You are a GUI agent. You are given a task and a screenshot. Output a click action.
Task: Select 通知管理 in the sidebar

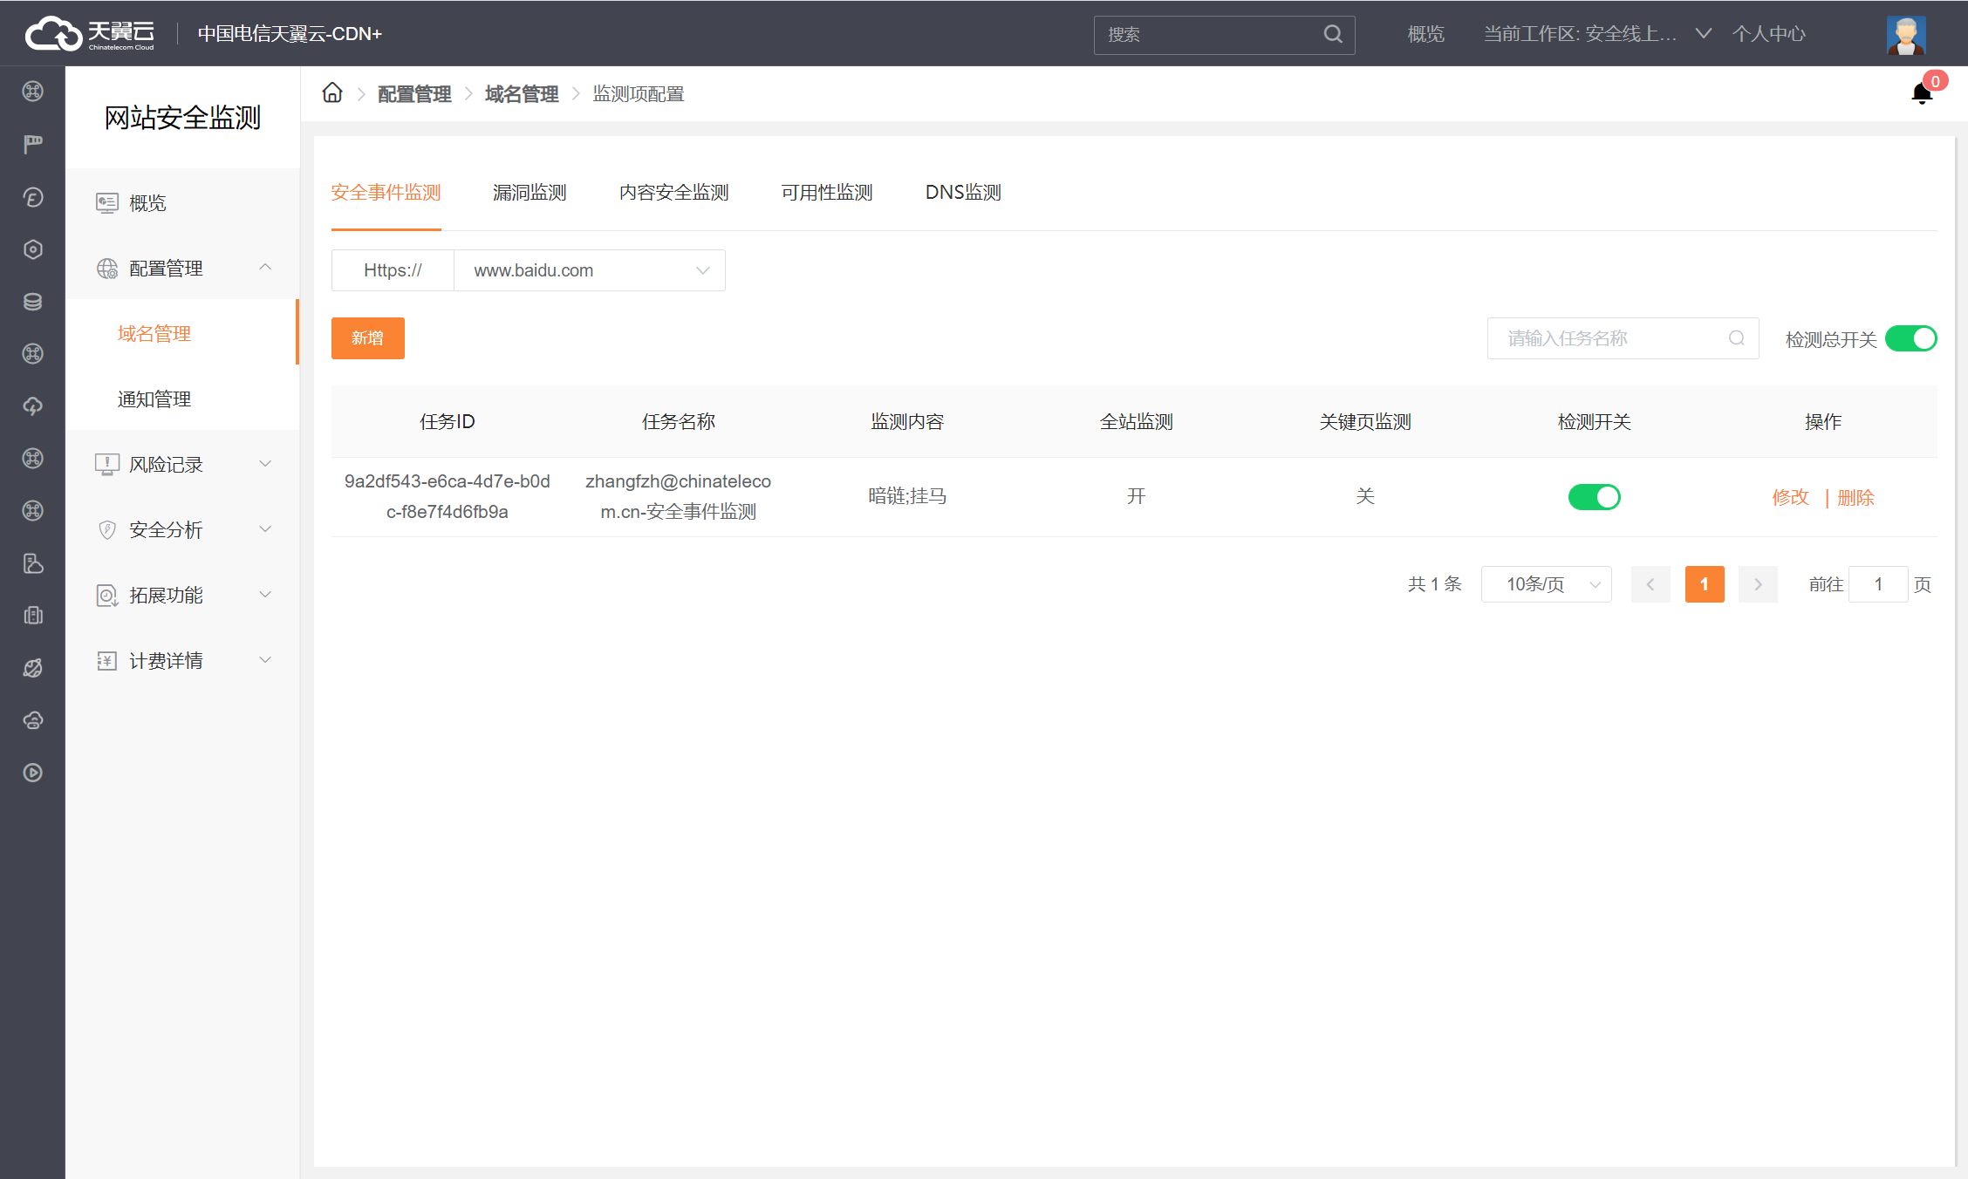154,399
